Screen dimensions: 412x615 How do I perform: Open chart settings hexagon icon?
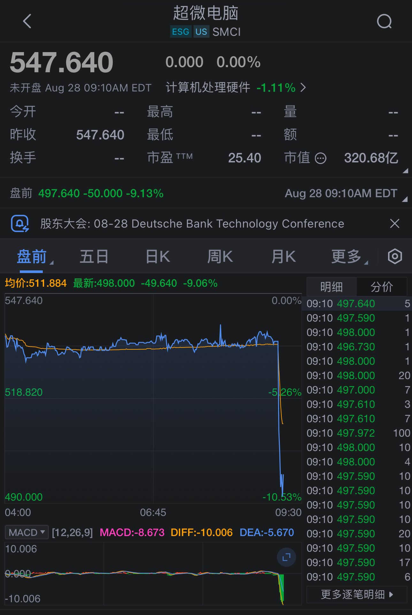(x=395, y=256)
